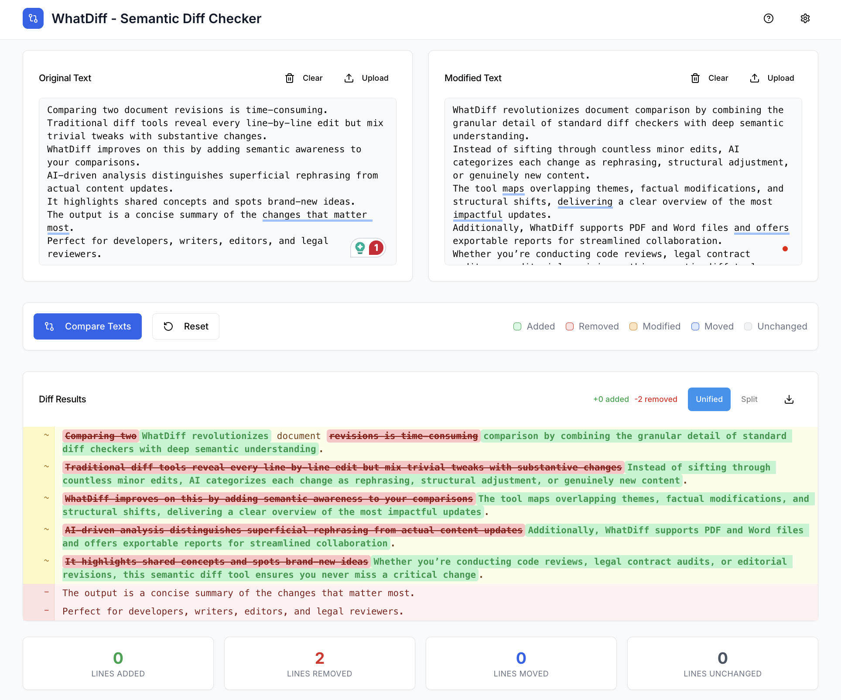Open the settings gear icon
Image resolution: width=841 pixels, height=700 pixels.
point(805,18)
